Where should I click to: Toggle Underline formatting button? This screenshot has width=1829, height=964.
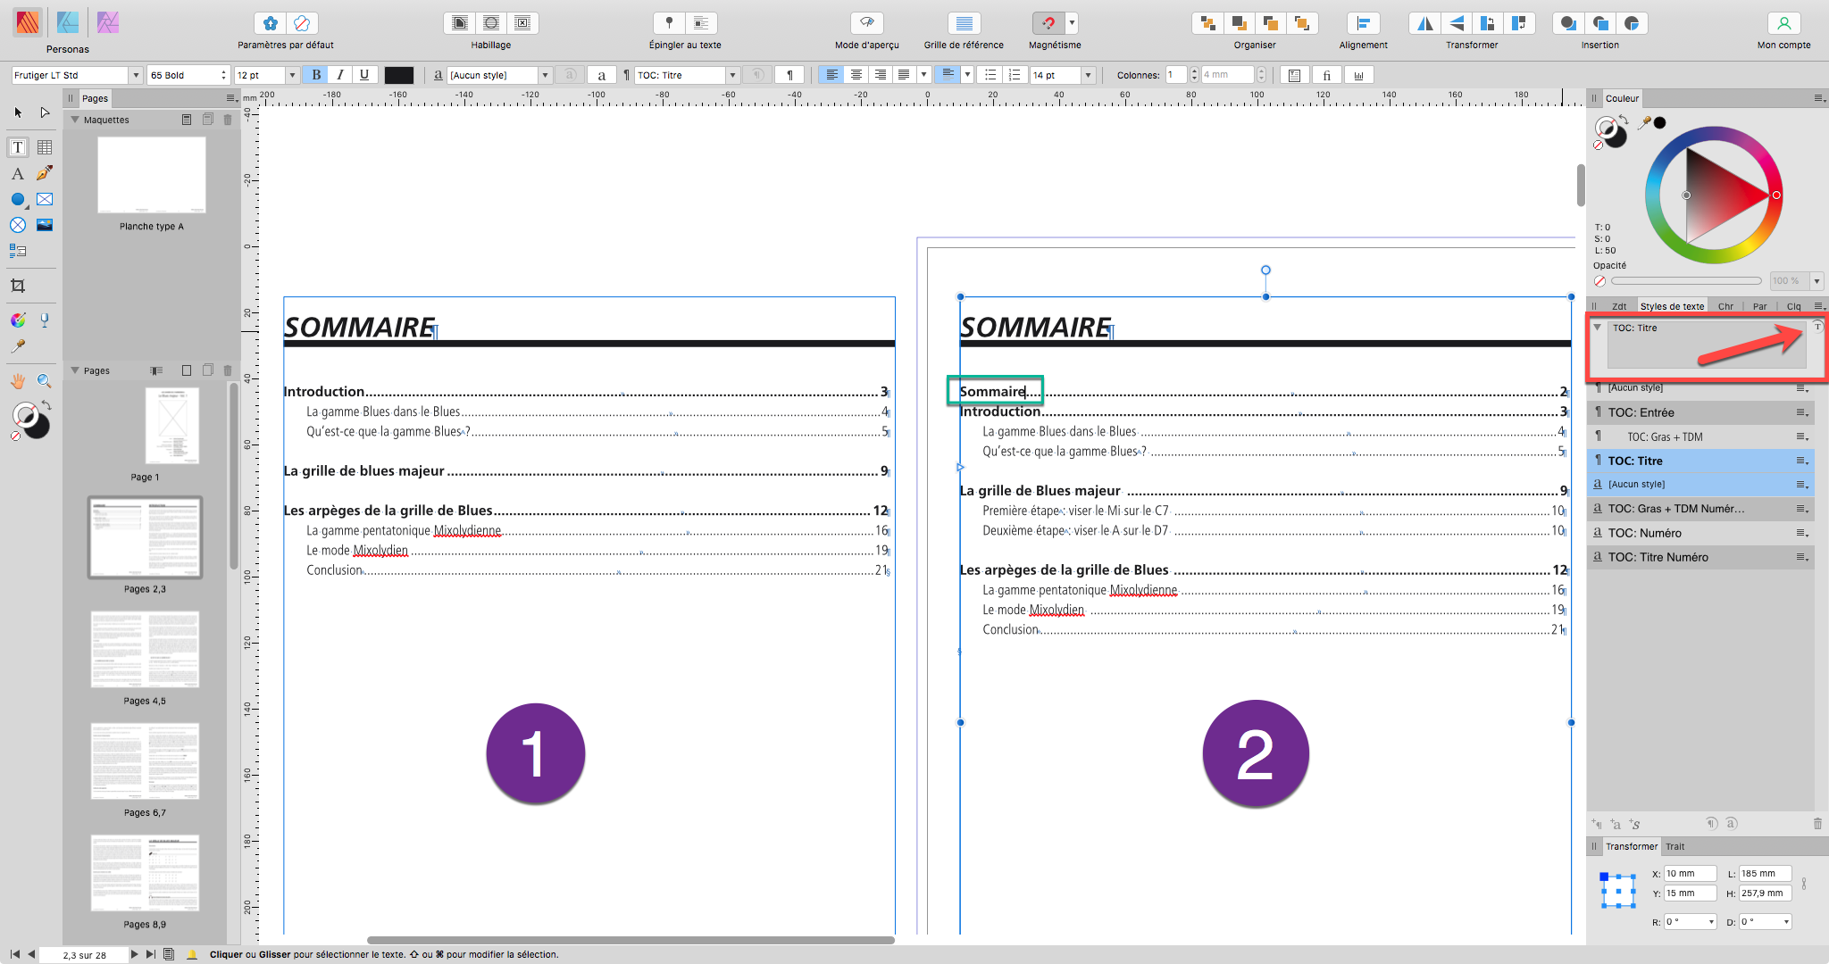(364, 75)
